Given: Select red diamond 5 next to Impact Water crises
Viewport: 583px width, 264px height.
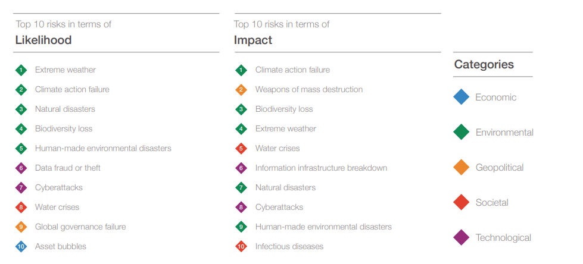Looking at the screenshot, I should click(241, 149).
